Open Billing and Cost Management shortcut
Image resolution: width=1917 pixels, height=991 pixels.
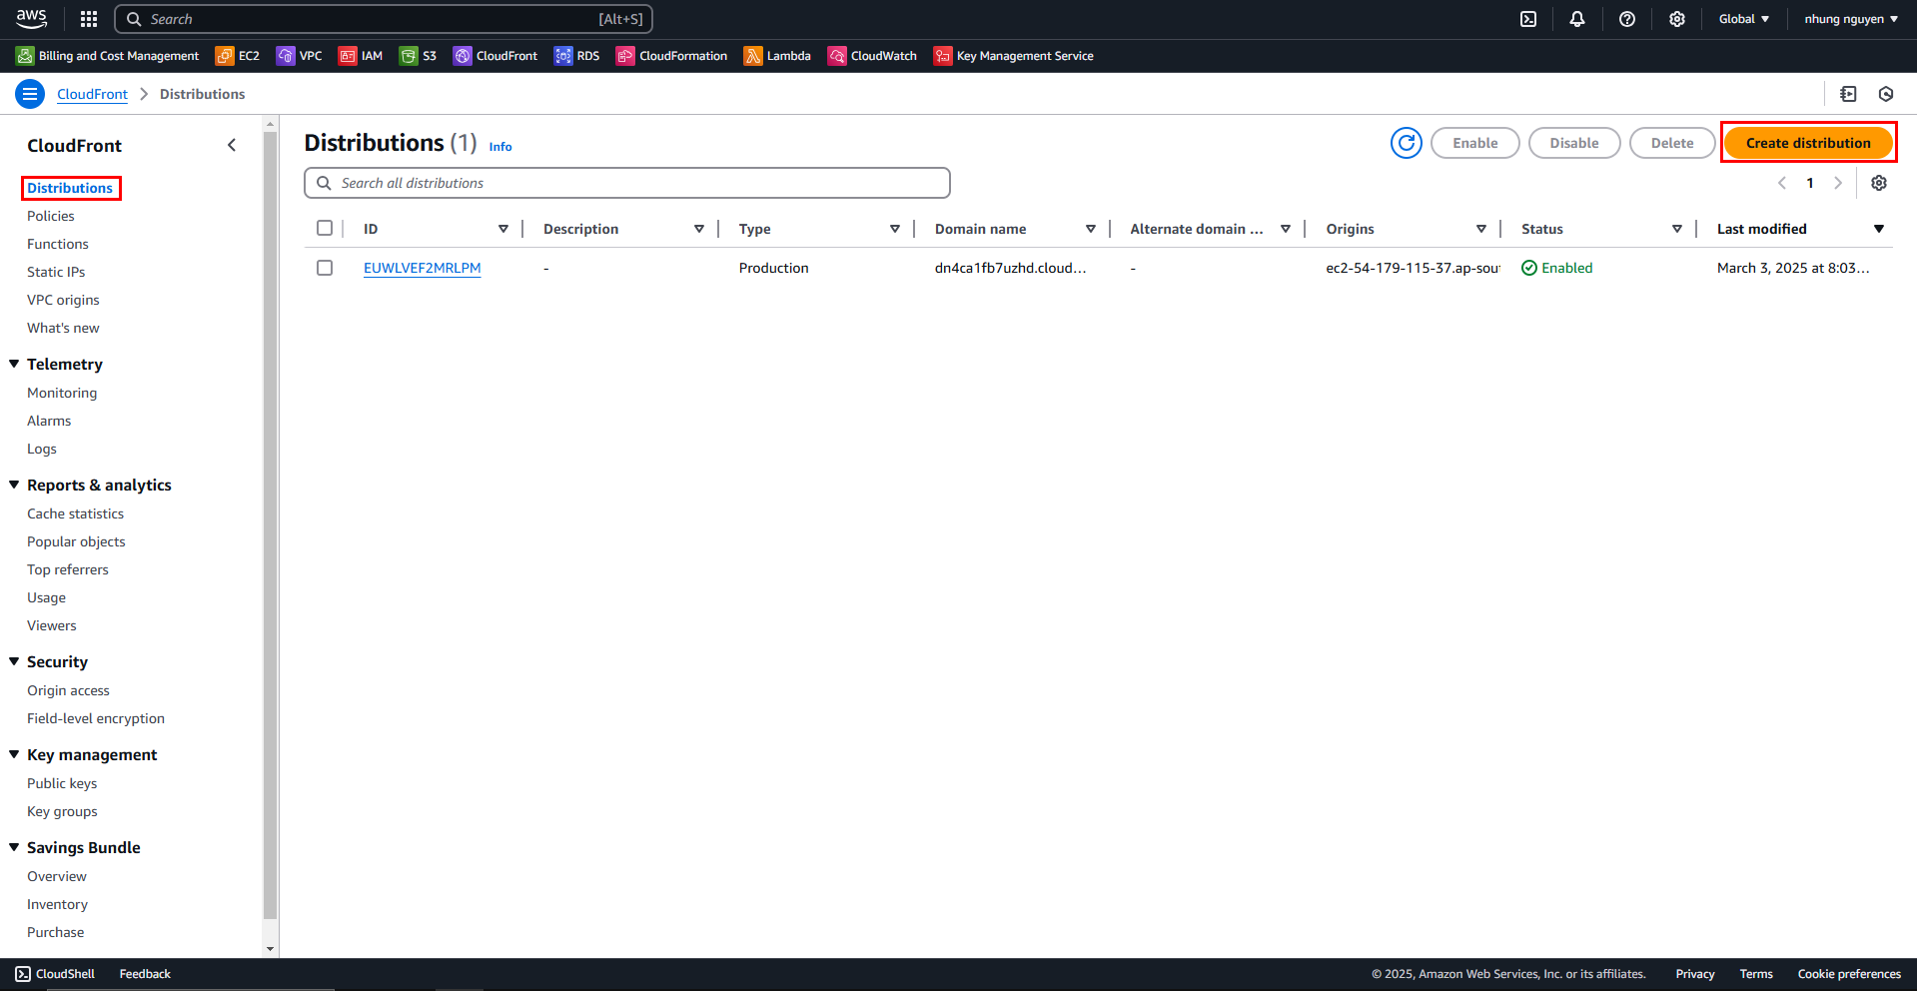(107, 56)
